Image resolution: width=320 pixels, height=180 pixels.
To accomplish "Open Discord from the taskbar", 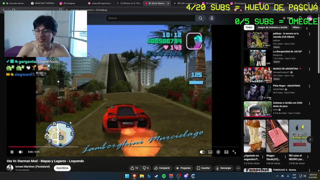I will [x=186, y=176].
